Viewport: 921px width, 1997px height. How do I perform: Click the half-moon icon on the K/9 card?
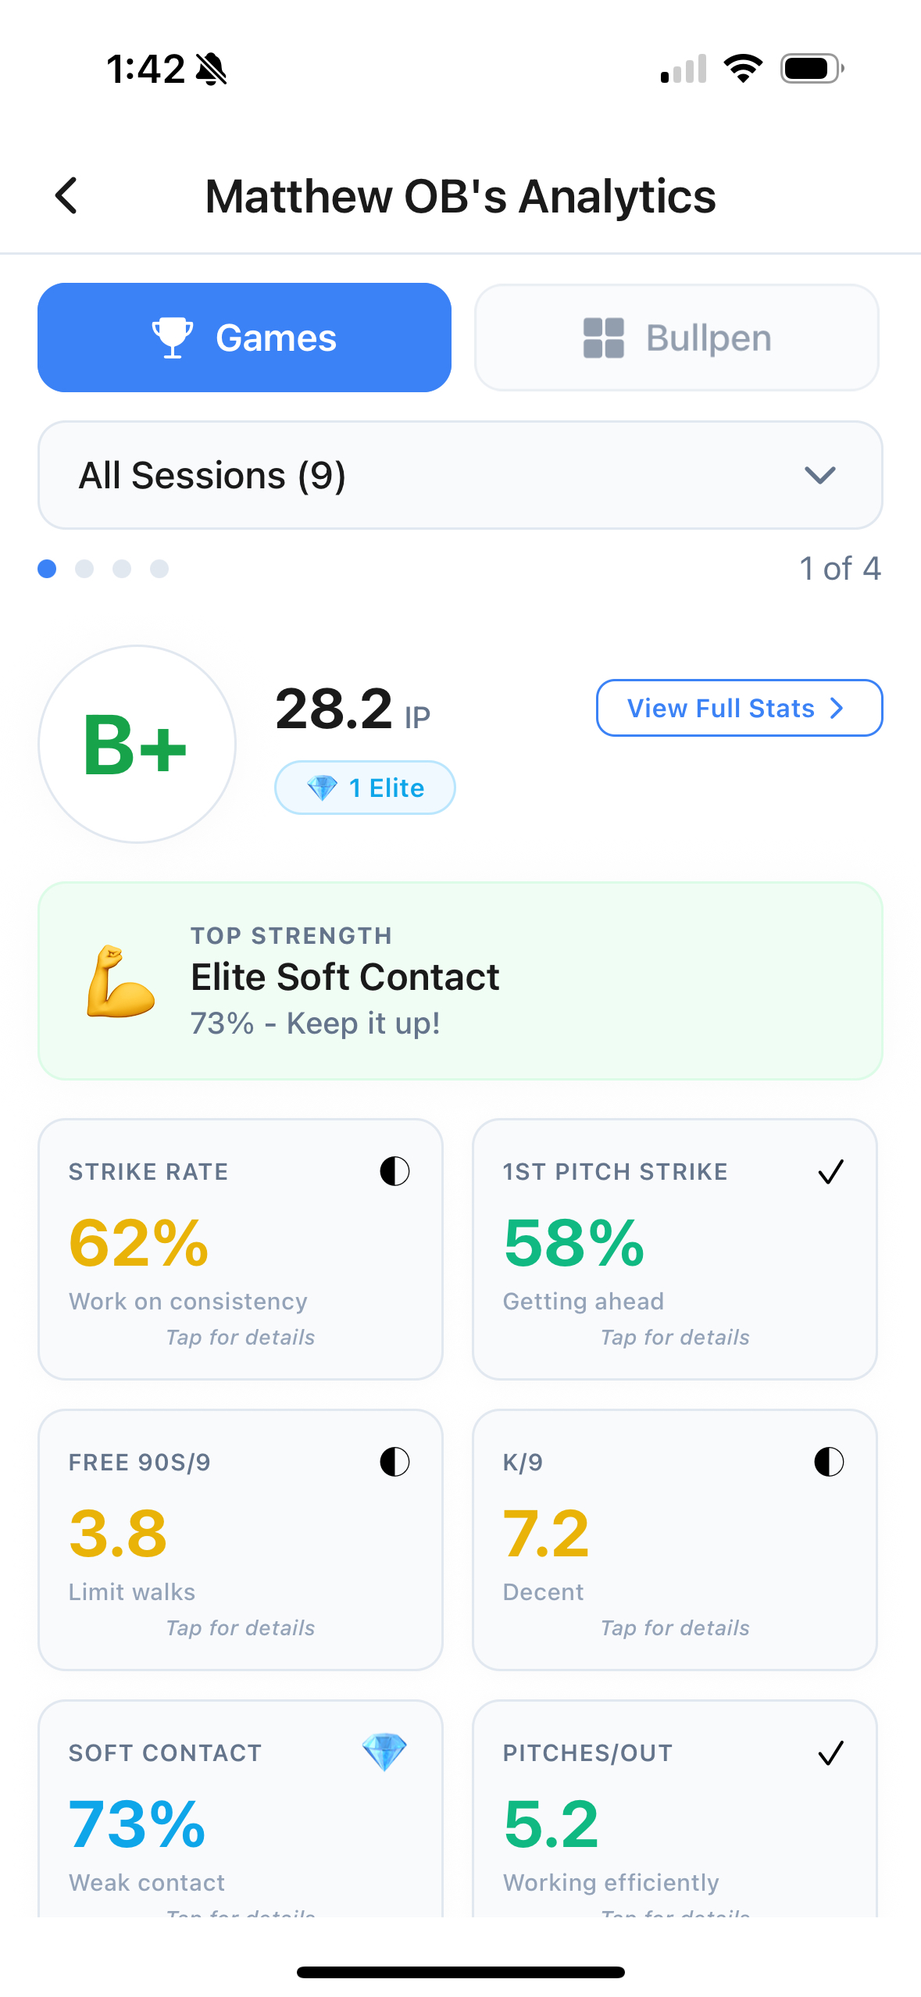point(829,1461)
